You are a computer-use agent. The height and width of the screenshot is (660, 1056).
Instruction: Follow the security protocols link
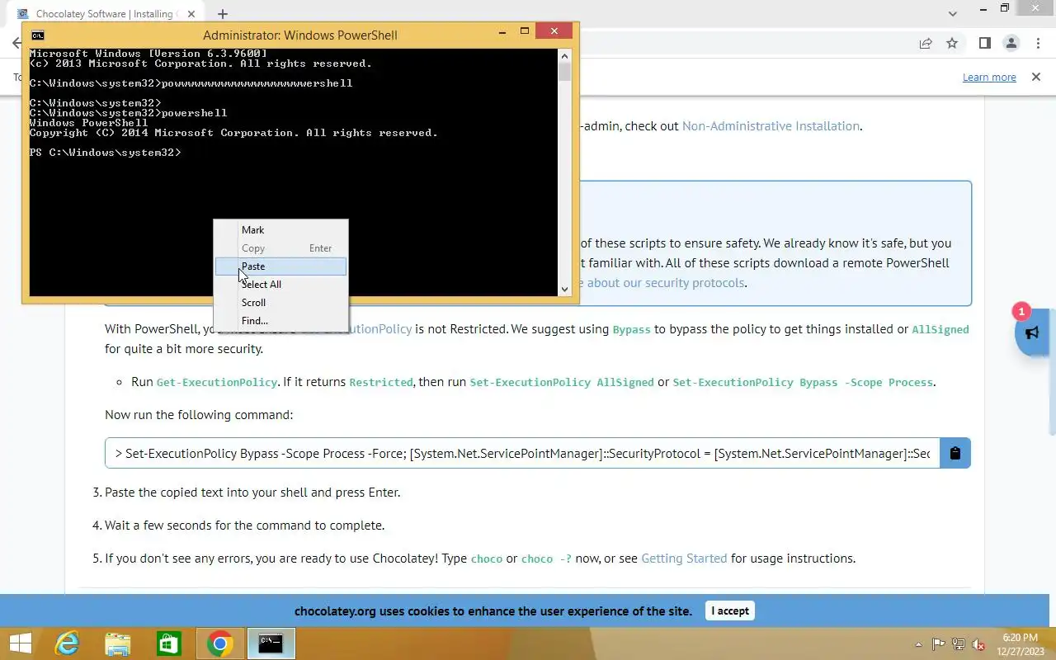click(x=665, y=283)
